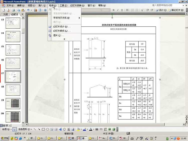Select slide 15 thumbnail
The image size is (188, 141).
coord(13,50)
